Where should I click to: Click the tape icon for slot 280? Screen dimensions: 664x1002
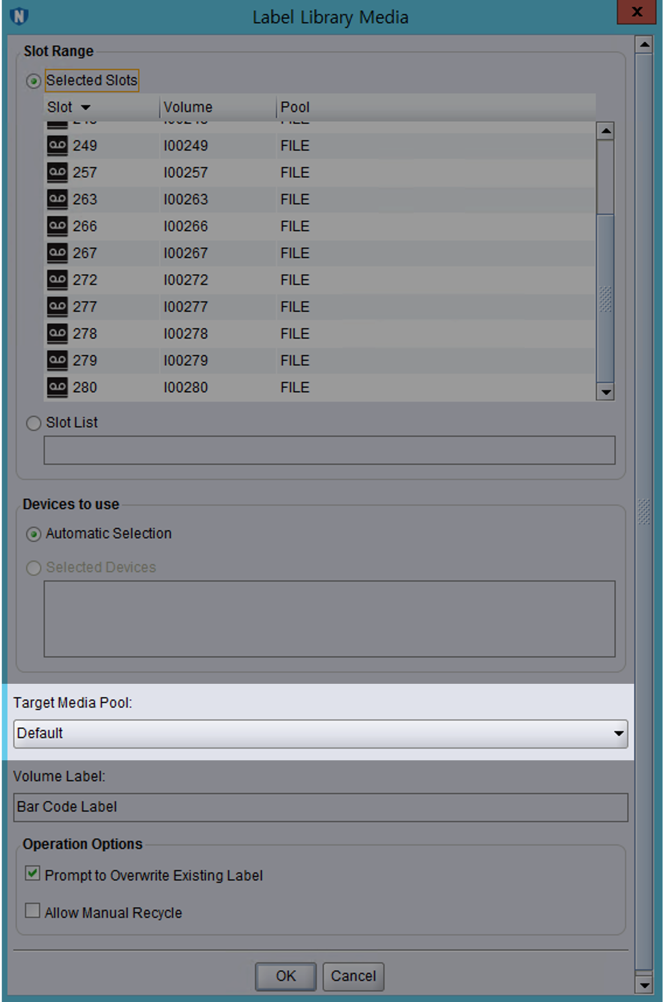tap(57, 387)
